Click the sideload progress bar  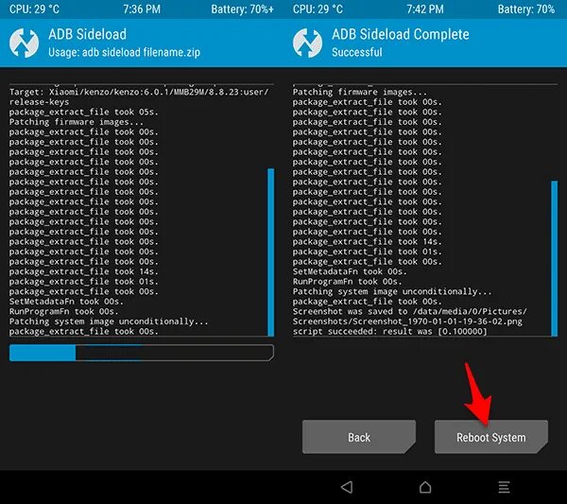[142, 353]
